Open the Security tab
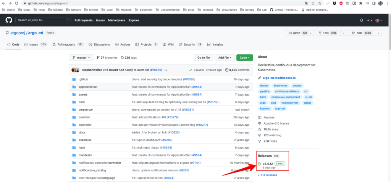 click(191, 45)
